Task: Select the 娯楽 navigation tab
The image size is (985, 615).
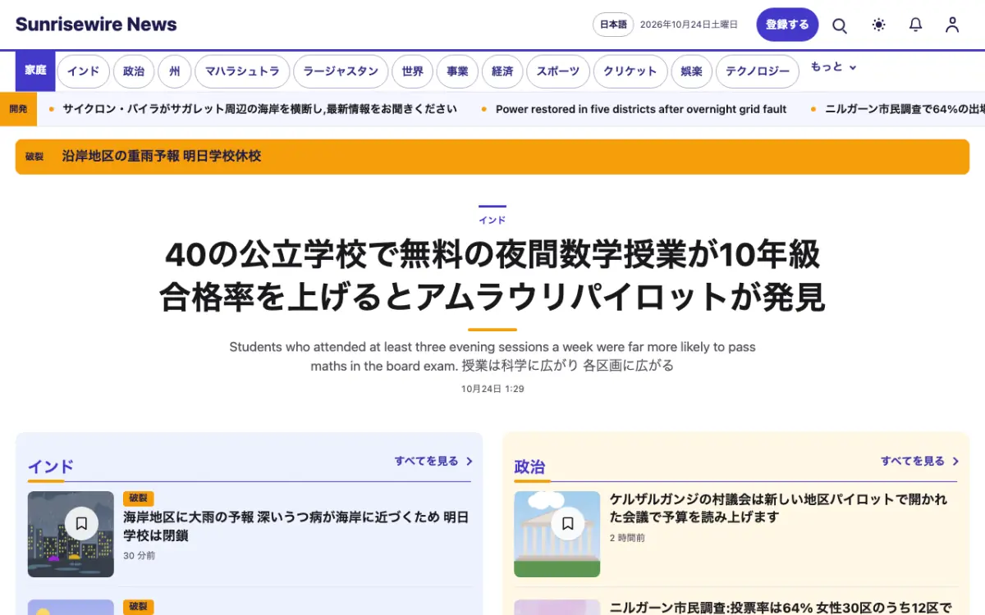Action: tap(692, 71)
